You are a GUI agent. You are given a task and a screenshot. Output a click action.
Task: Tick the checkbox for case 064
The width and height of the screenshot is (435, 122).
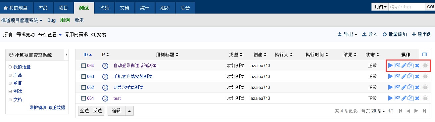tap(83, 65)
